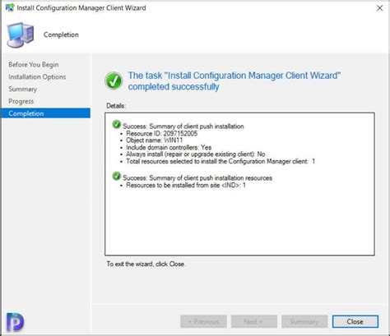Click the disabled Summary button
The height and width of the screenshot is (336, 390).
(x=304, y=321)
